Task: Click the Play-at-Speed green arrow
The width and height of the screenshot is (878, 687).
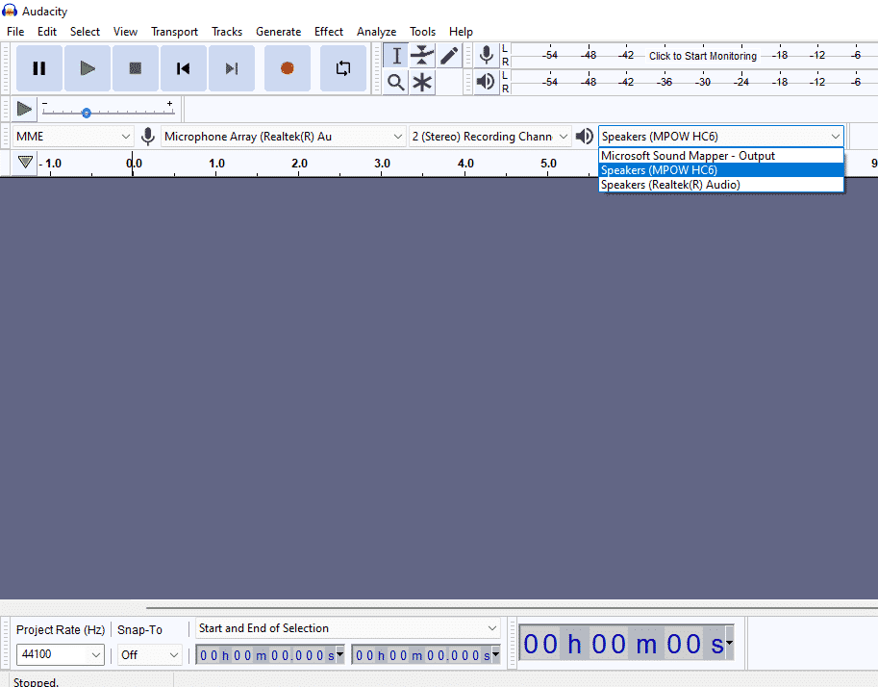Action: [x=24, y=109]
